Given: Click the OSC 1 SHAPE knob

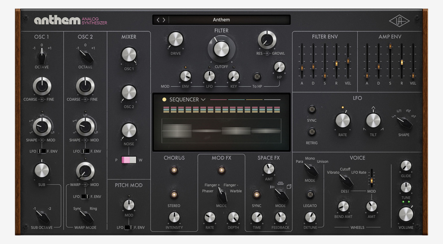Looking at the screenshot, I should pyautogui.click(x=42, y=127).
